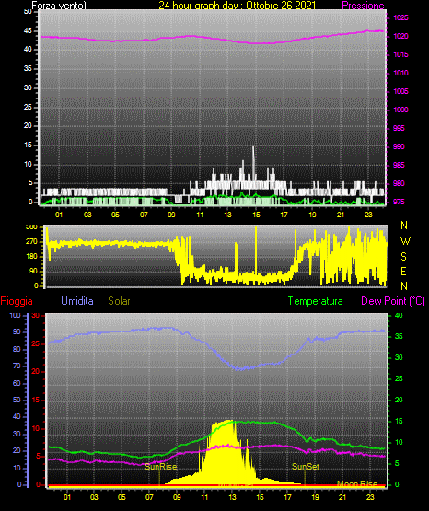Click the 1020 pressure axis value
This screenshot has height=511, width=429.
(400, 36)
